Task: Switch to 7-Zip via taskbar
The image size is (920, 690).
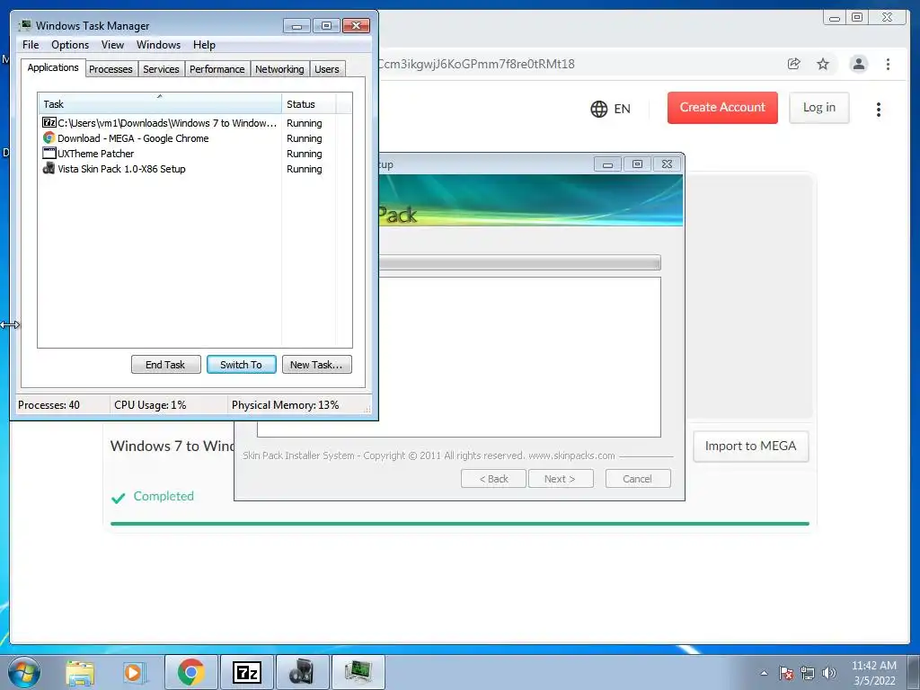Action: (246, 672)
